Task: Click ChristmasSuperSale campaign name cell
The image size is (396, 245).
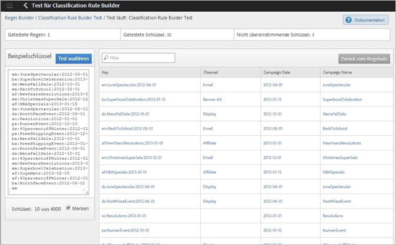Action: pos(340,157)
